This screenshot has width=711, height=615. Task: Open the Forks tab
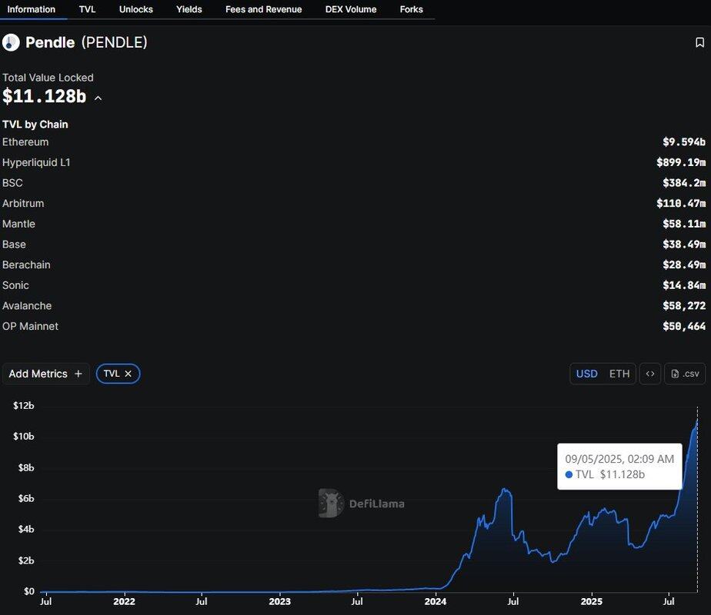point(411,9)
